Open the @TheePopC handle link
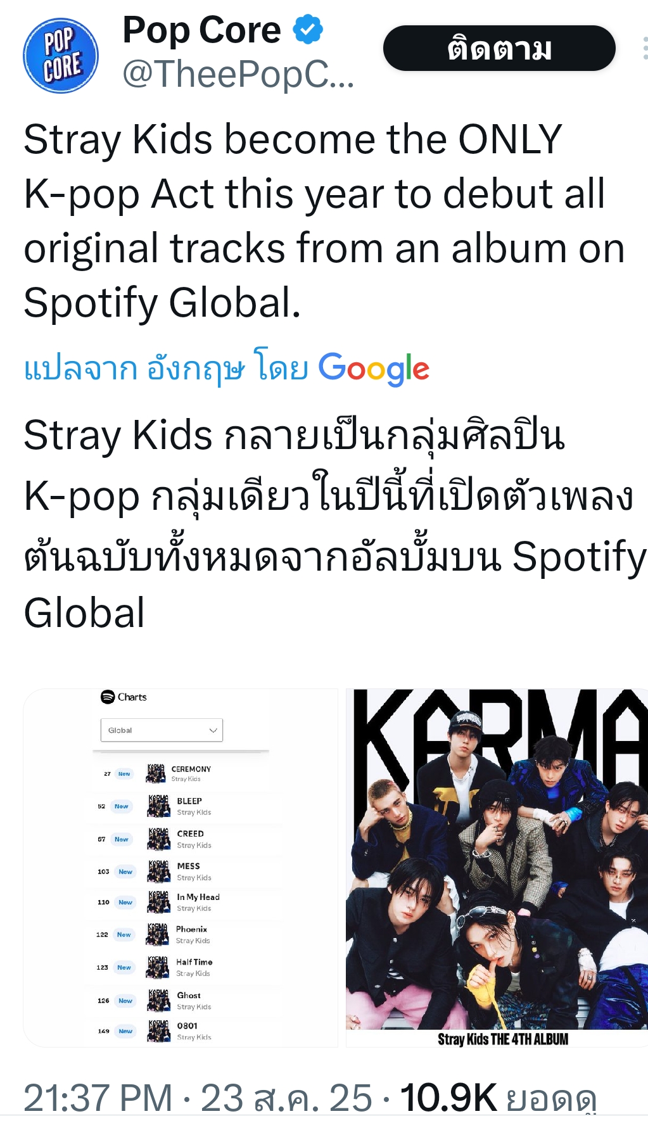648x1128 pixels. coord(238,74)
